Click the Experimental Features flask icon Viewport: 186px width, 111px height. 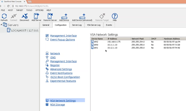point(47,81)
